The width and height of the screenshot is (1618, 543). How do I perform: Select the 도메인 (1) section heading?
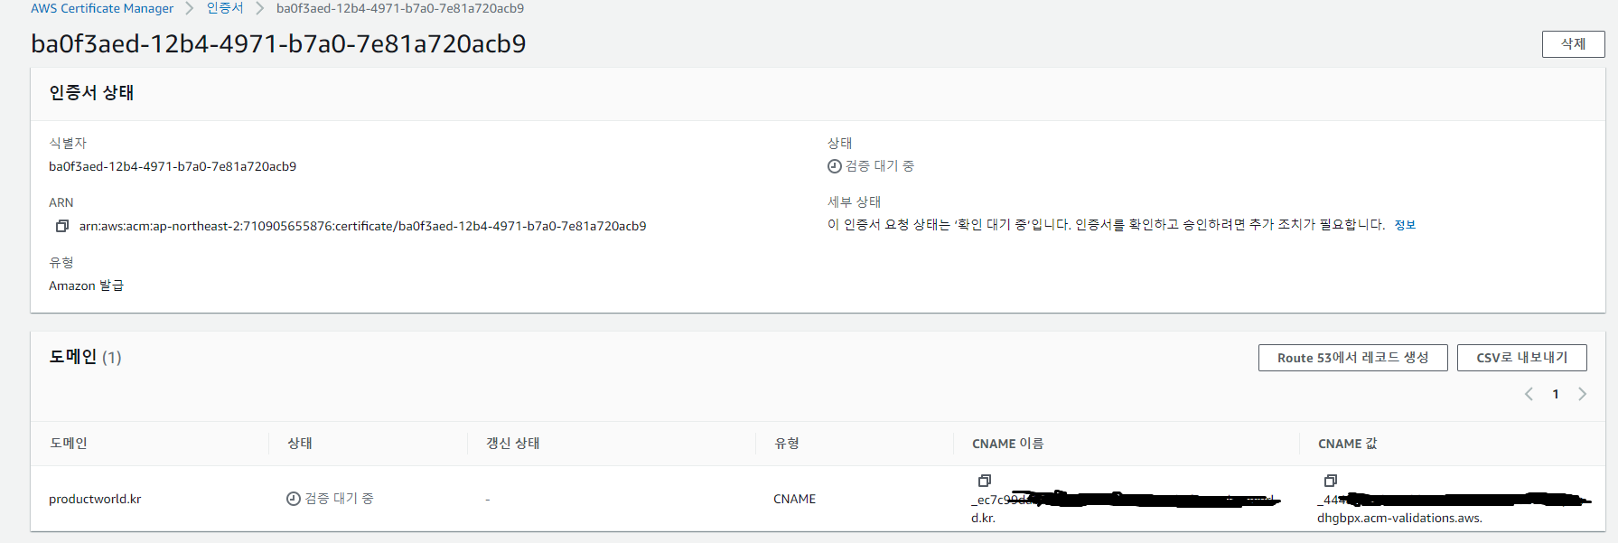tap(85, 358)
